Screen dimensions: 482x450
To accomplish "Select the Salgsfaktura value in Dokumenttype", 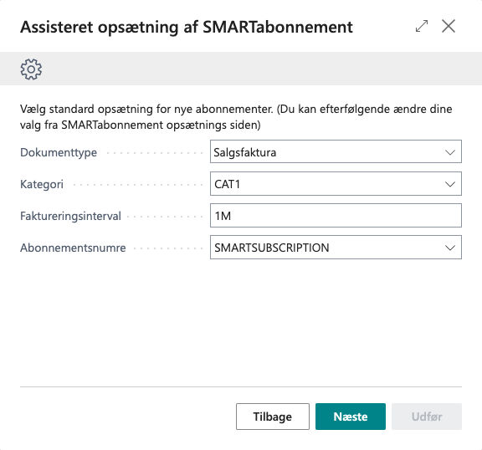I will [244, 152].
